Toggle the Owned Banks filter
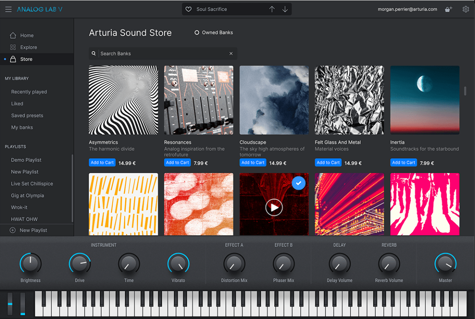The height and width of the screenshot is (319, 475). [x=197, y=33]
